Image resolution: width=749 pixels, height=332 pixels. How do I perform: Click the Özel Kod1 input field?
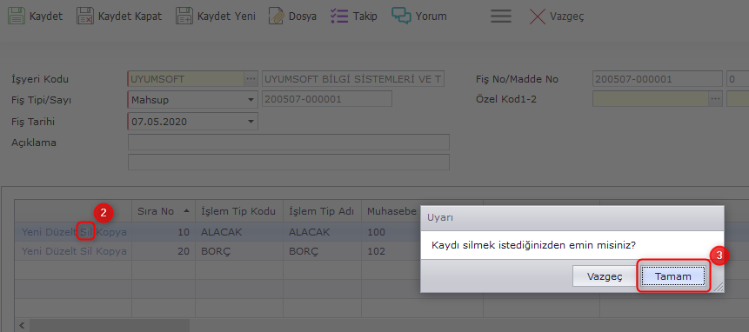point(650,99)
